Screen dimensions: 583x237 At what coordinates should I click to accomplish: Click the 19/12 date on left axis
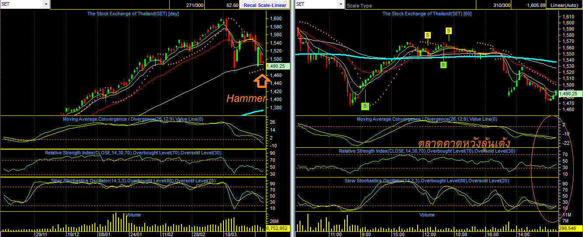74,234
